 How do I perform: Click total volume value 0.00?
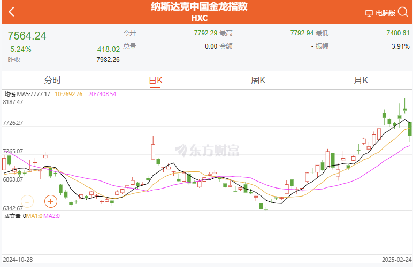[x=211, y=46]
